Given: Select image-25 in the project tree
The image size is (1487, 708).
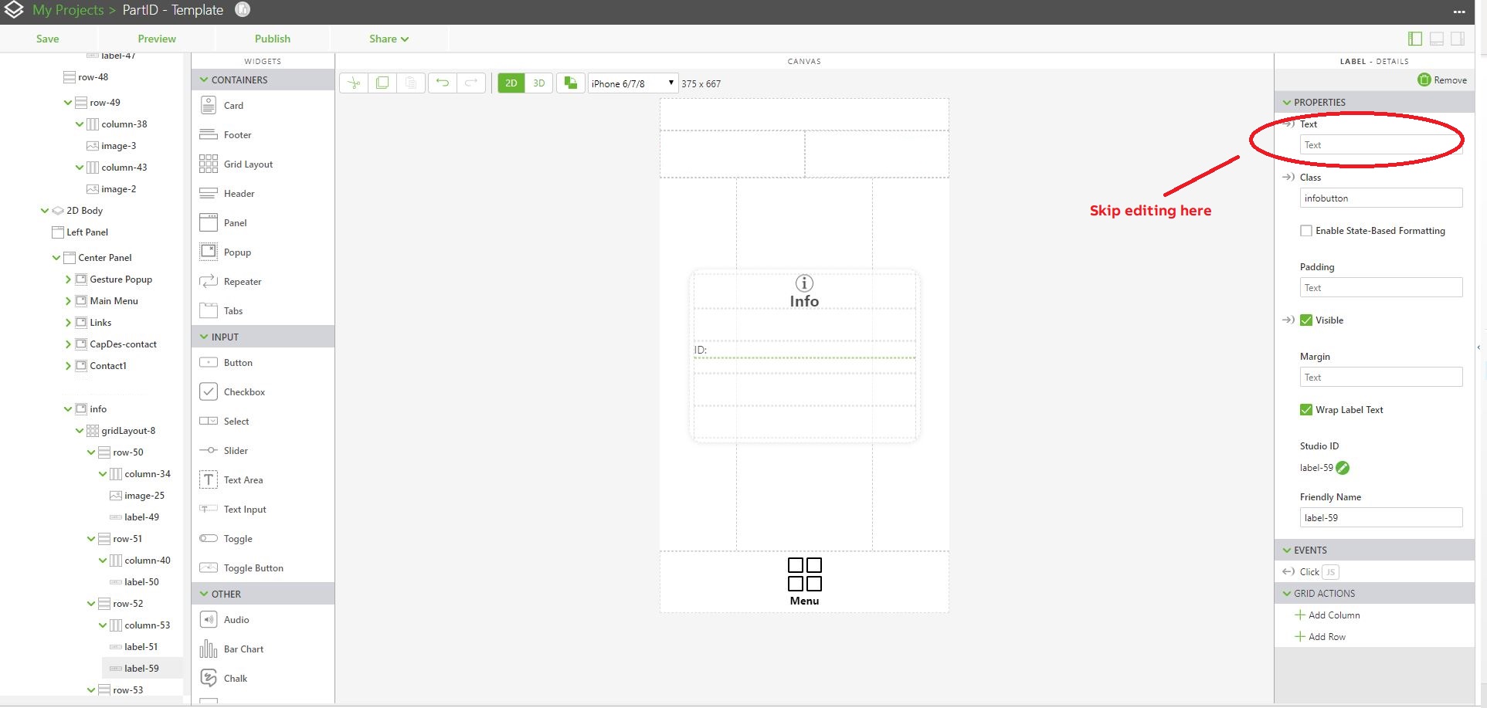Looking at the screenshot, I should (144, 495).
